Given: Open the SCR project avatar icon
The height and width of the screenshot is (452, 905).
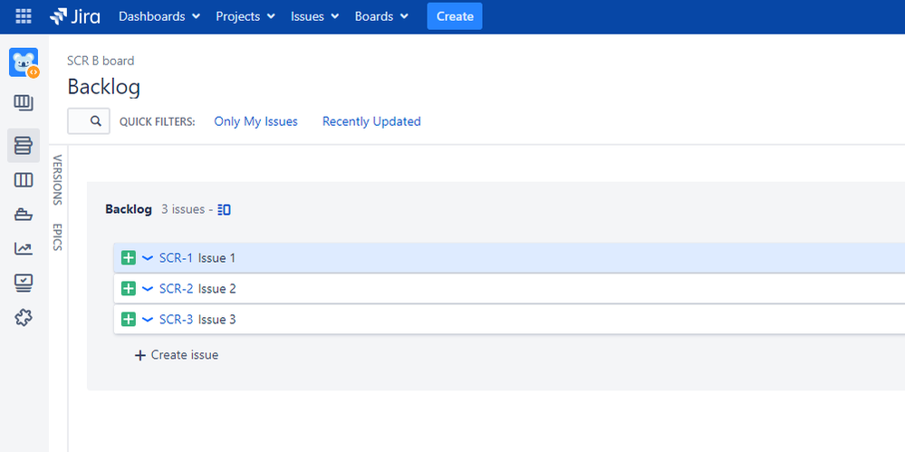Looking at the screenshot, I should 24,63.
